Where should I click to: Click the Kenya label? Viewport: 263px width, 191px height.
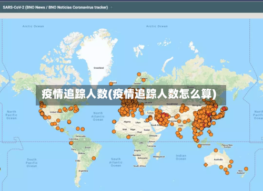coord(152,141)
